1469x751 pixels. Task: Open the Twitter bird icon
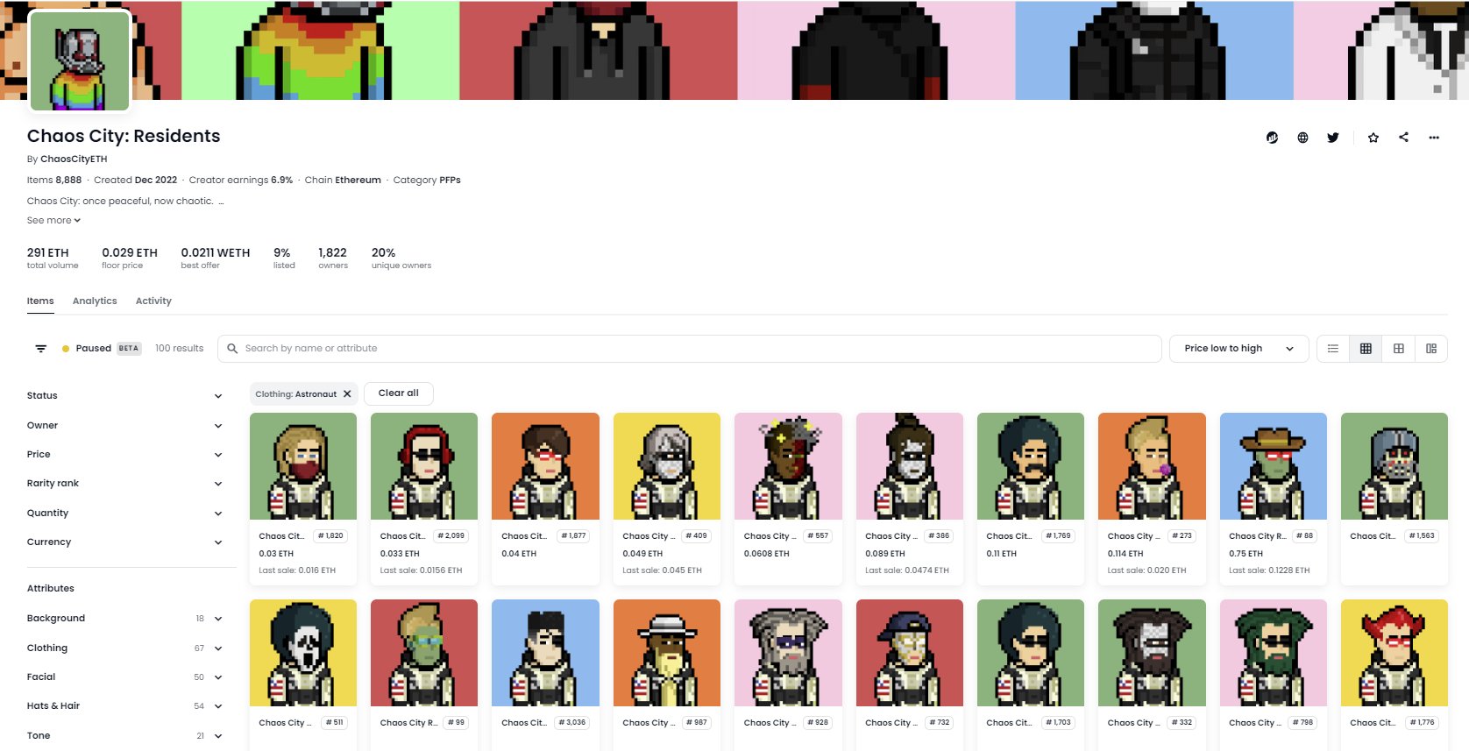coord(1333,138)
